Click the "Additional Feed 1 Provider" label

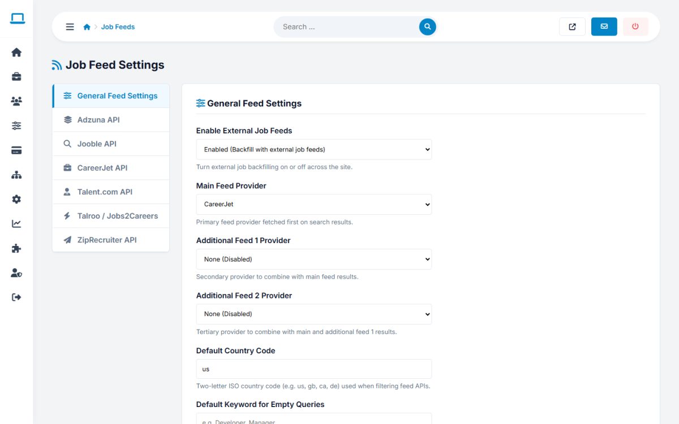pos(243,240)
